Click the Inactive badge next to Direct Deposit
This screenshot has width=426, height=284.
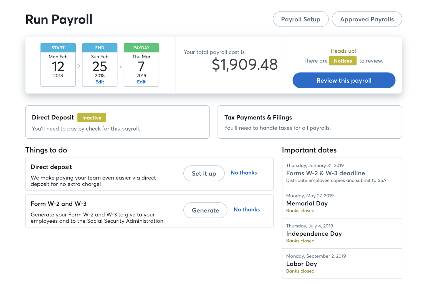pyautogui.click(x=92, y=117)
